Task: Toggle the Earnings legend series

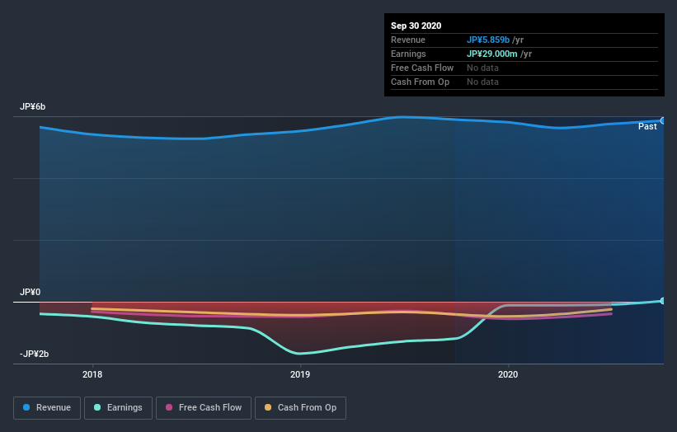Action: pos(118,408)
